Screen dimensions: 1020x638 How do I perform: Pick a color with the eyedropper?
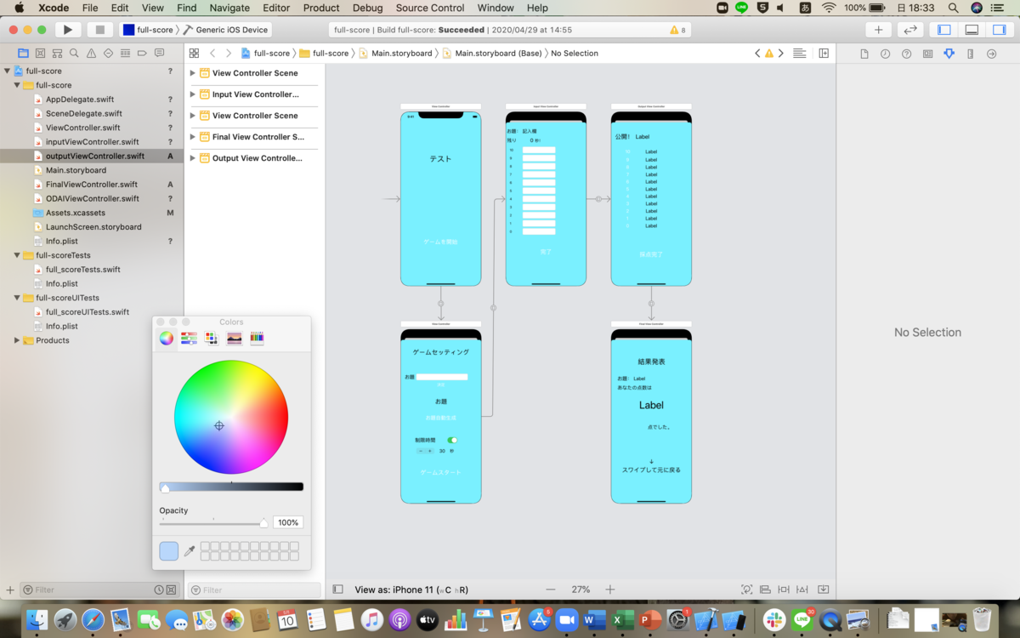pos(190,551)
